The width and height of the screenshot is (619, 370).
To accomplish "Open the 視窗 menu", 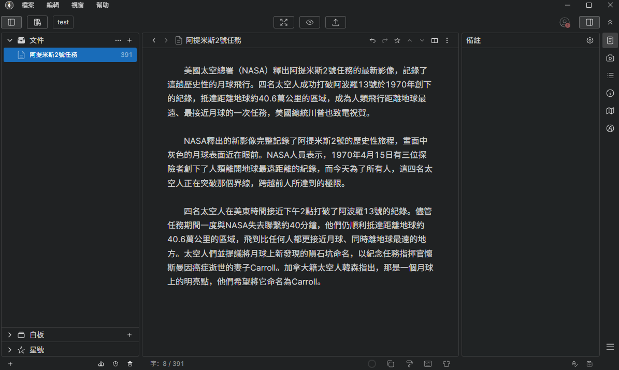I will [77, 5].
